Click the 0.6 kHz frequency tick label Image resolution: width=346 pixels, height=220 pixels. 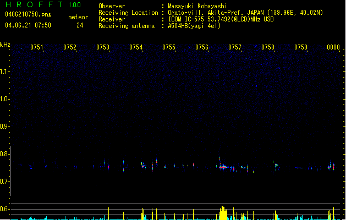pyautogui.click(x=4, y=209)
